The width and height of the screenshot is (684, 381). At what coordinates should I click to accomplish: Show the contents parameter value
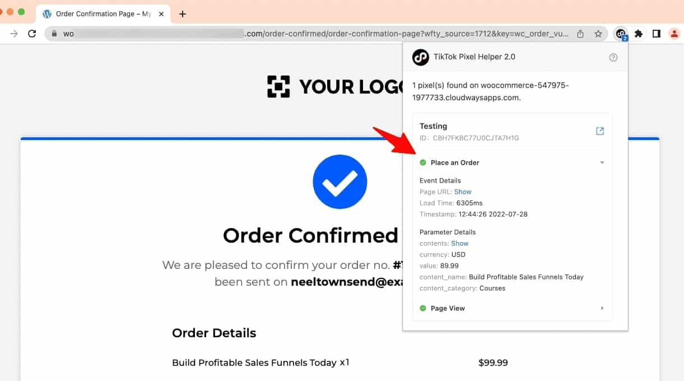click(459, 243)
